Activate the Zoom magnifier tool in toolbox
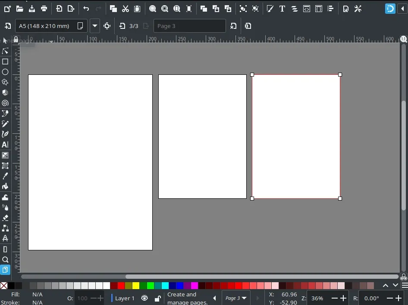The image size is (408, 305). pos(5,259)
